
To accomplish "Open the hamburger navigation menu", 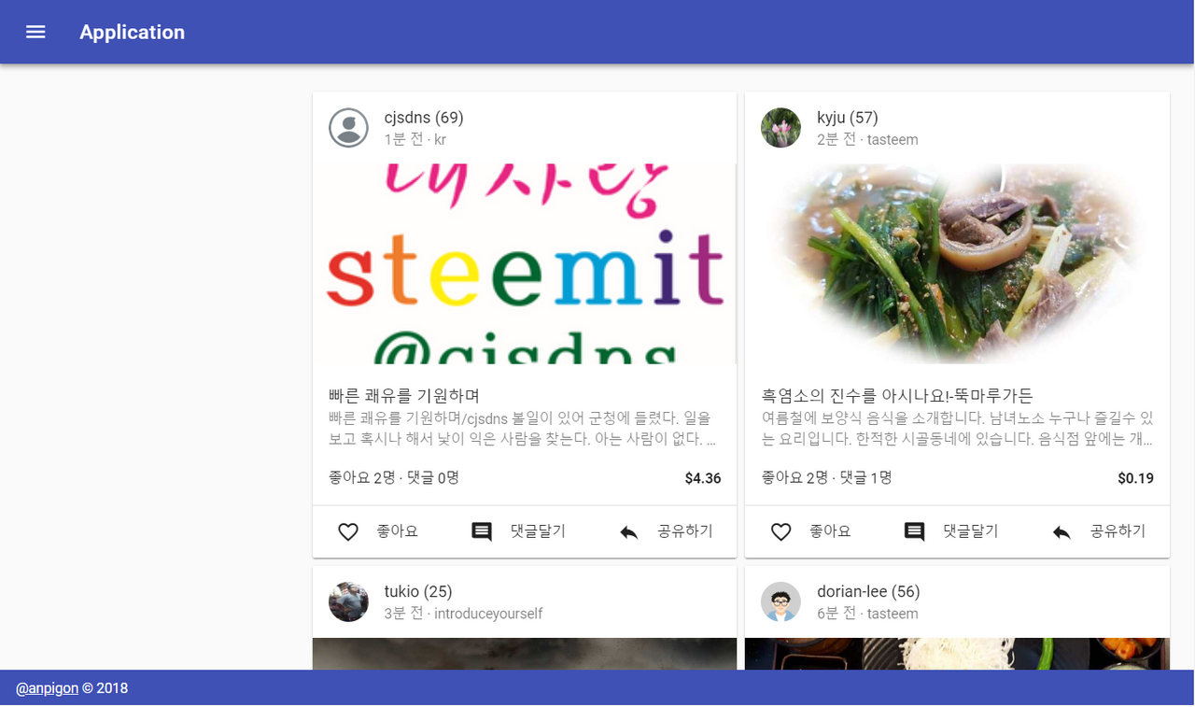I will tap(35, 32).
